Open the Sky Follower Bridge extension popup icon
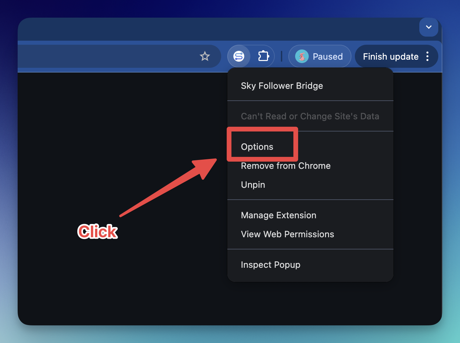Image resolution: width=460 pixels, height=343 pixels. 239,56
